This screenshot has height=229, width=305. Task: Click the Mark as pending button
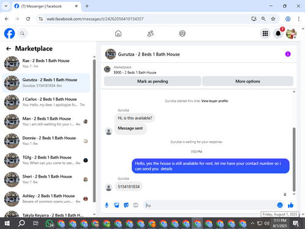[x=152, y=81]
